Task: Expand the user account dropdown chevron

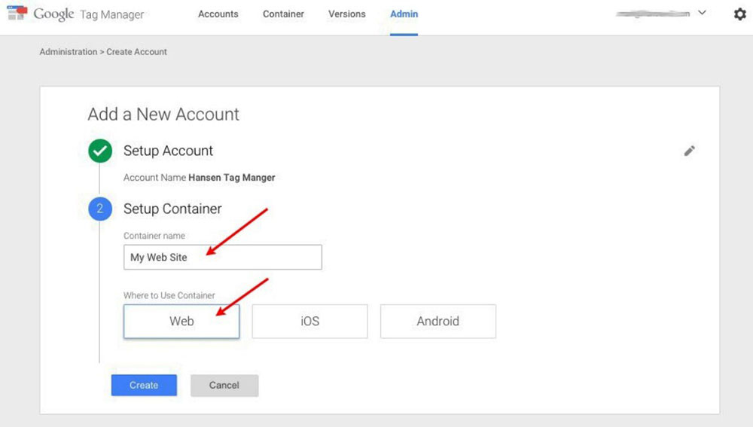Action: (x=702, y=13)
